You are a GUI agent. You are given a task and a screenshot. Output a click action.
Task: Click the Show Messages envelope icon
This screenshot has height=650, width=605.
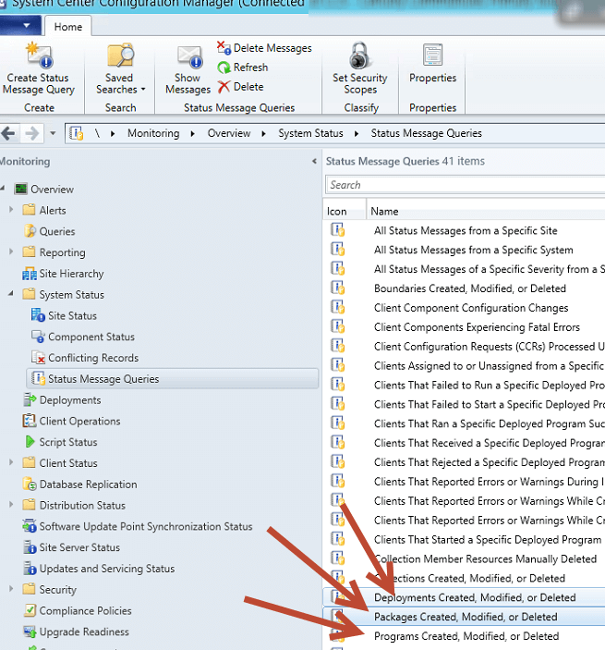click(189, 57)
